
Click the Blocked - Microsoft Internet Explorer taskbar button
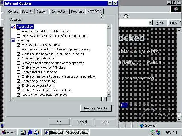(x=67, y=132)
